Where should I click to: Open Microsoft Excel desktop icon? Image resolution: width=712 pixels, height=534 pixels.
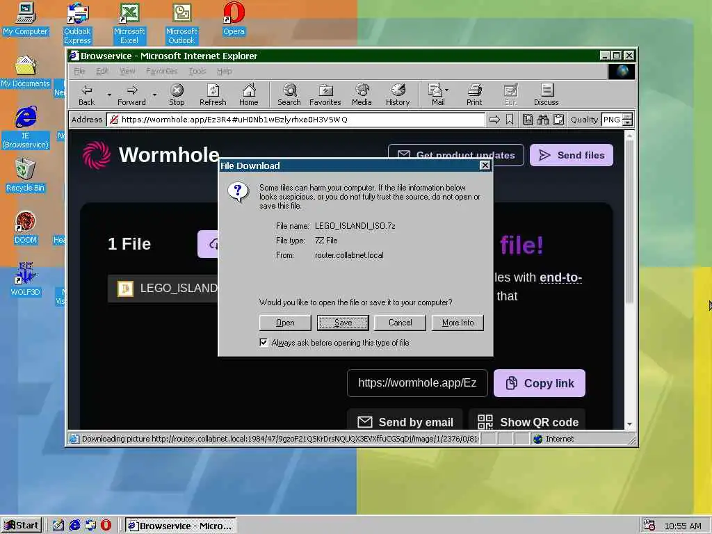point(129,23)
